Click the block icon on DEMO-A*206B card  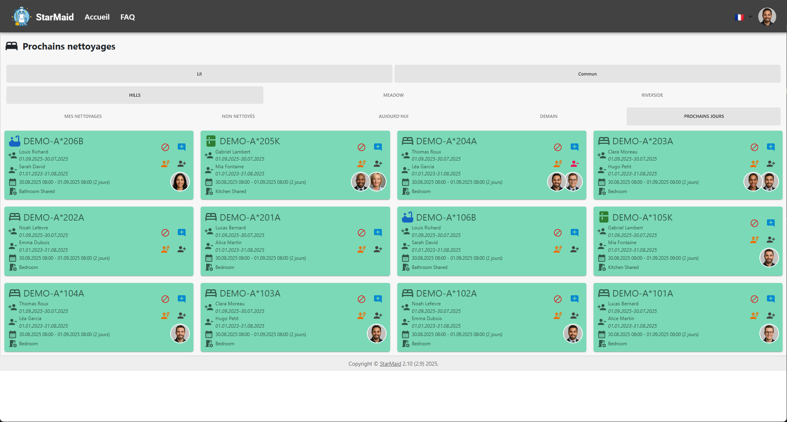pyautogui.click(x=165, y=147)
